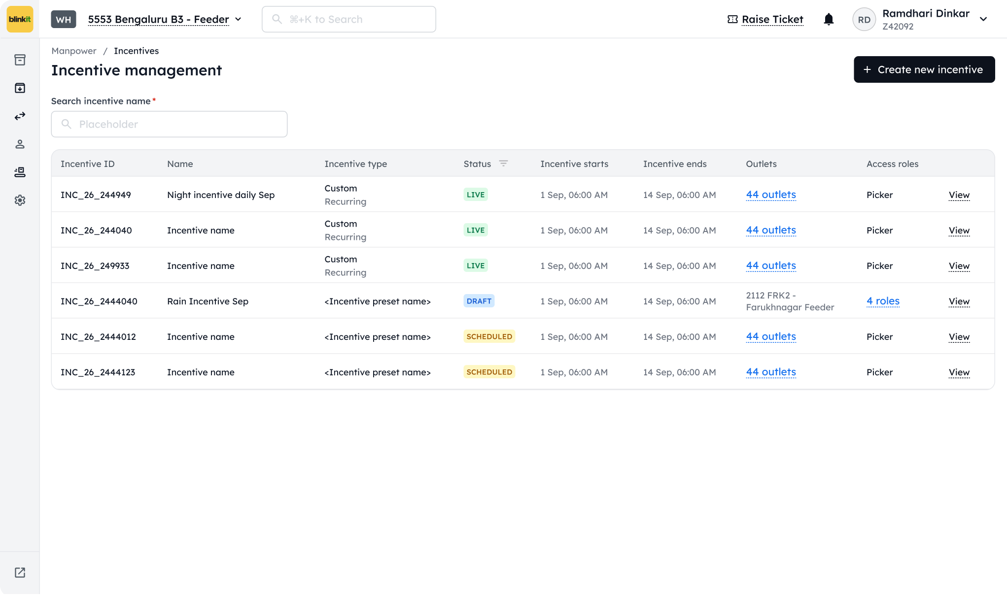
Task: Open the inward download box sidebar icon
Action: (x=20, y=88)
